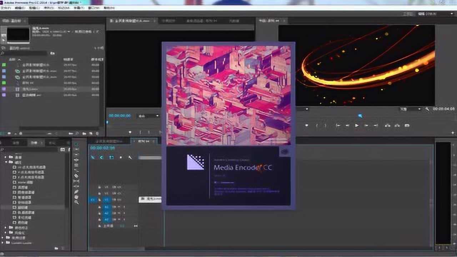The width and height of the screenshot is (457, 257).
Task: Step forward one frame in Program monitor
Action: tap(366, 125)
